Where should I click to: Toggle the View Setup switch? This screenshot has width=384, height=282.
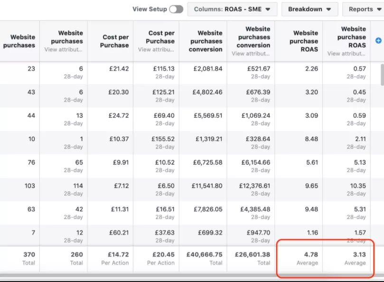click(x=176, y=9)
